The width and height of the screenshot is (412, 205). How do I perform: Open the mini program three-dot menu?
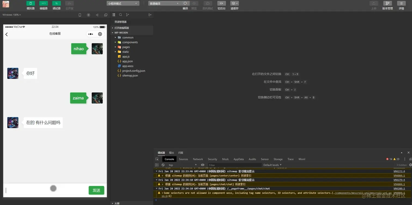pyautogui.click(x=91, y=34)
